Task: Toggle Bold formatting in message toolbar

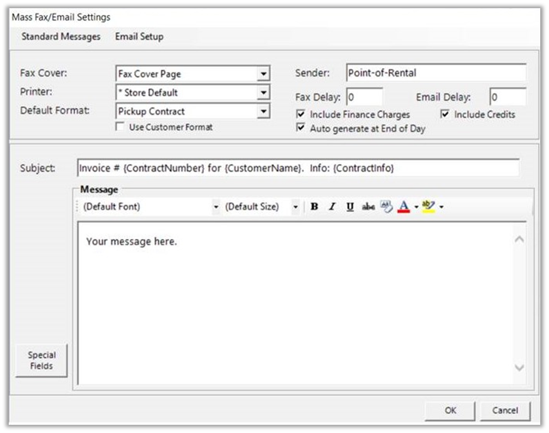Action: point(314,207)
